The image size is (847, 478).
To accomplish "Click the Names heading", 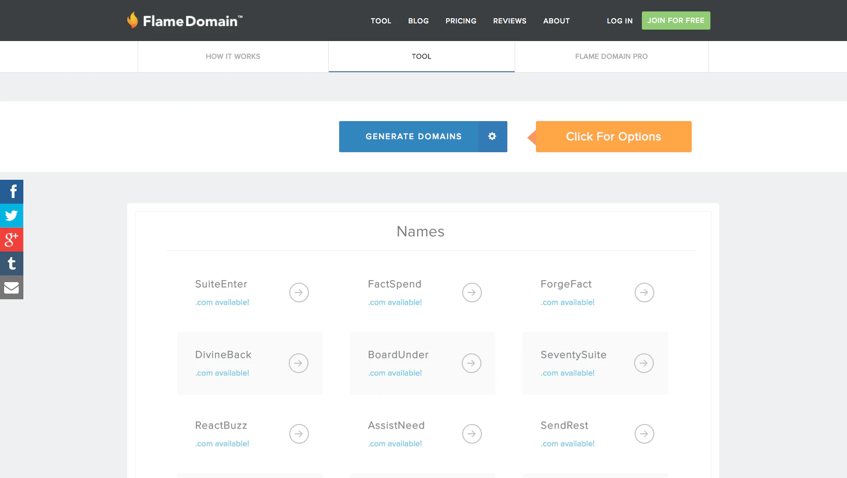I will point(421,232).
